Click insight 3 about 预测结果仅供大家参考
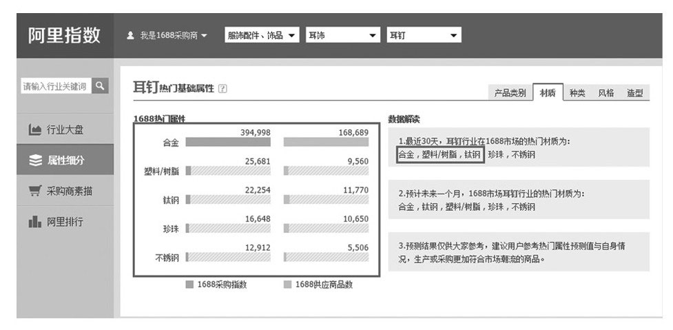The height and width of the screenshot is (330, 673). 519,252
